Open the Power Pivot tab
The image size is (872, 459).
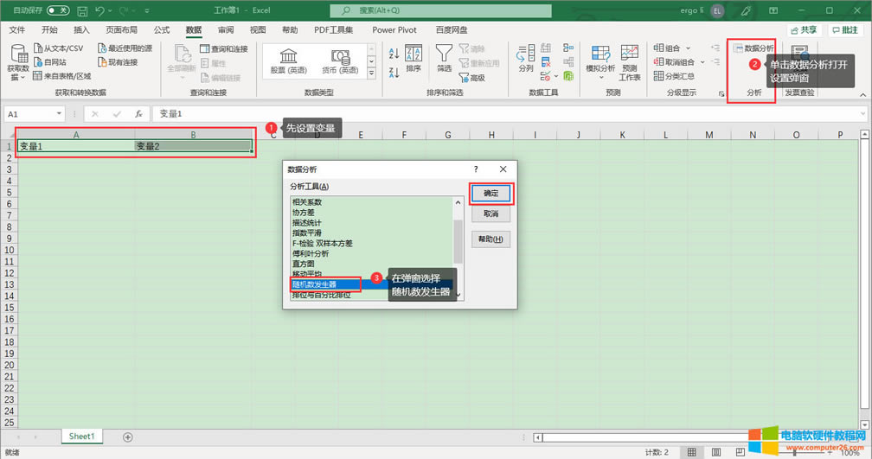click(x=394, y=29)
